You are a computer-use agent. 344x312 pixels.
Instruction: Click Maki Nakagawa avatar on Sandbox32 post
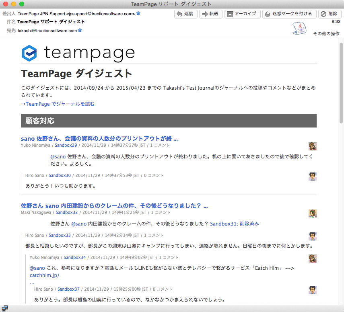point(313,213)
